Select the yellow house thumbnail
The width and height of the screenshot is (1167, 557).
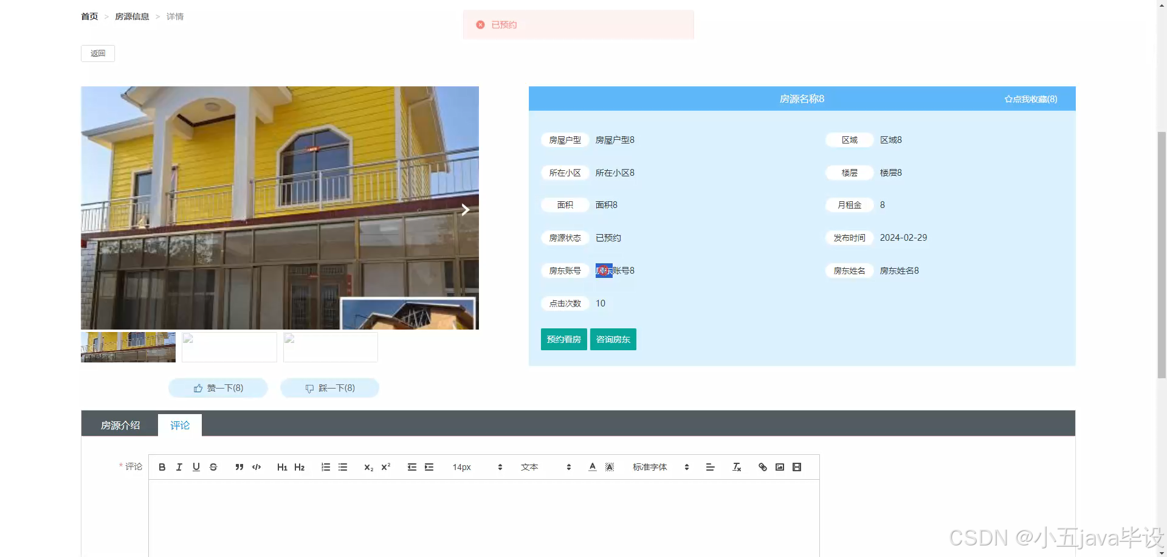128,347
